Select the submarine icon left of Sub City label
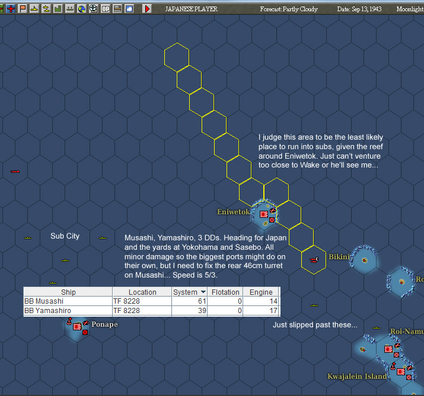This screenshot has height=396, width=424. 28,238
